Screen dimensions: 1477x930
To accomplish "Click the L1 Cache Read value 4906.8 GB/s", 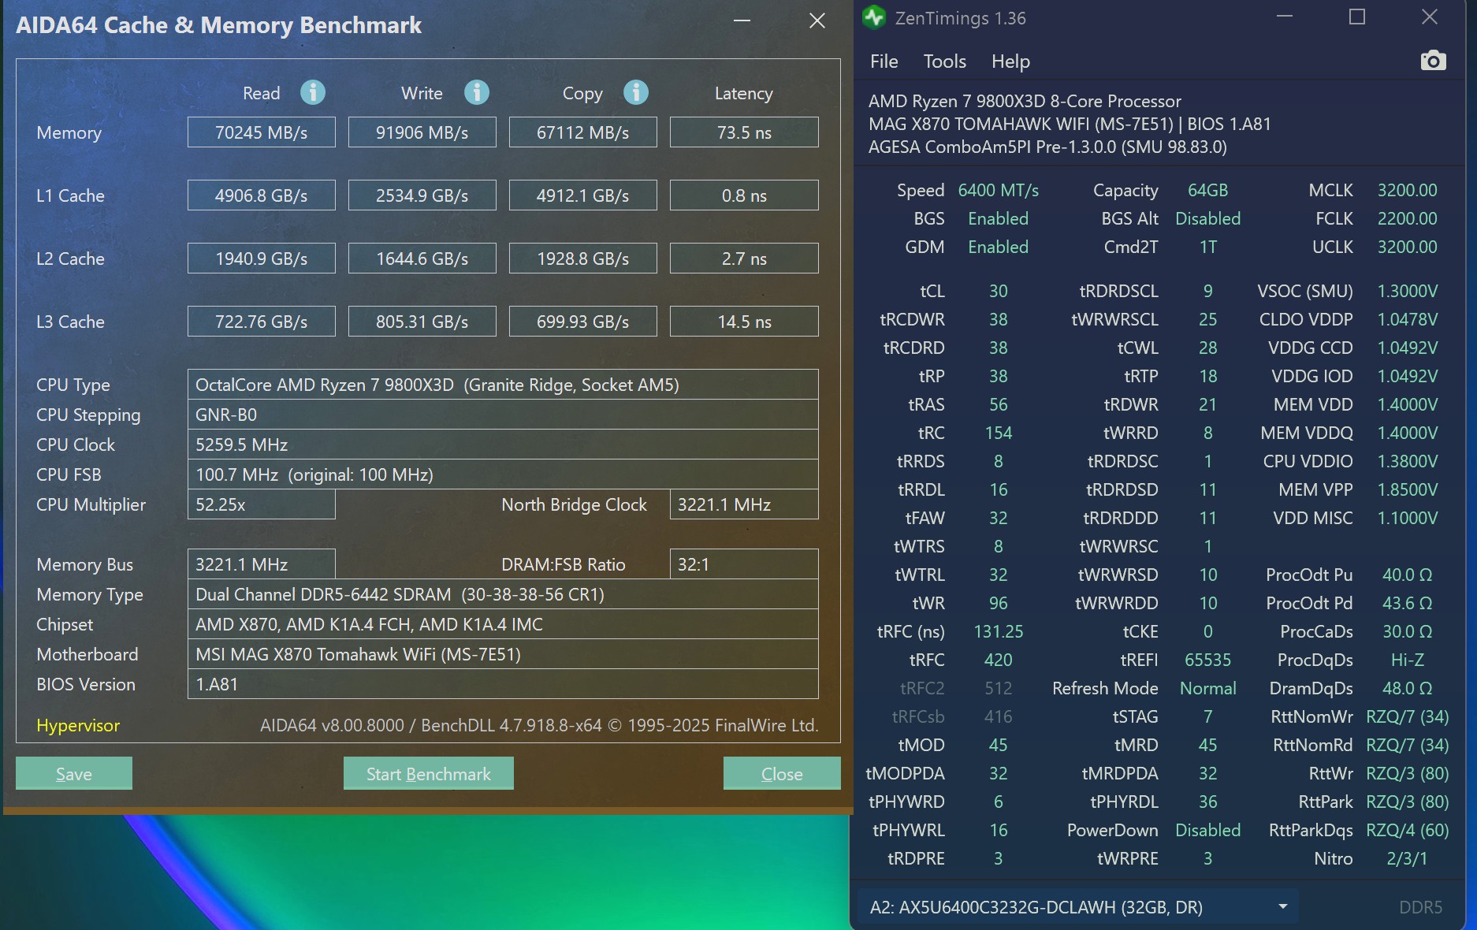I will 262,195.
